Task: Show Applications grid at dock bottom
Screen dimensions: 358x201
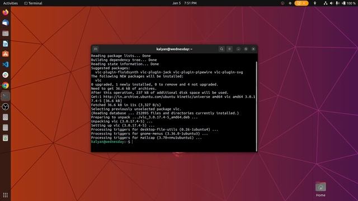Action: click(x=6, y=195)
